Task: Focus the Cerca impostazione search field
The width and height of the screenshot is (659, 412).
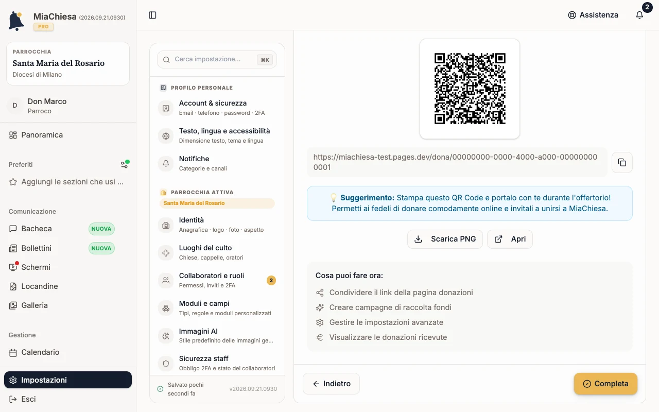Action: [x=217, y=60]
